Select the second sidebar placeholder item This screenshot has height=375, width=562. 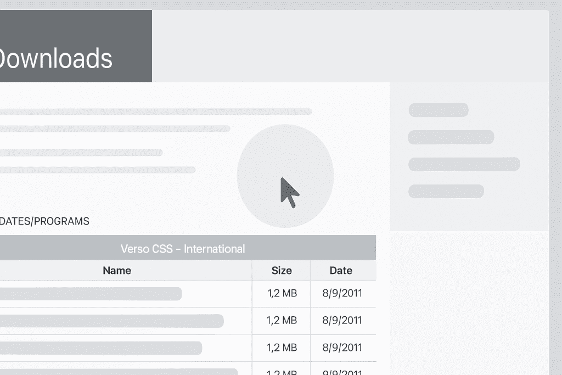451,137
